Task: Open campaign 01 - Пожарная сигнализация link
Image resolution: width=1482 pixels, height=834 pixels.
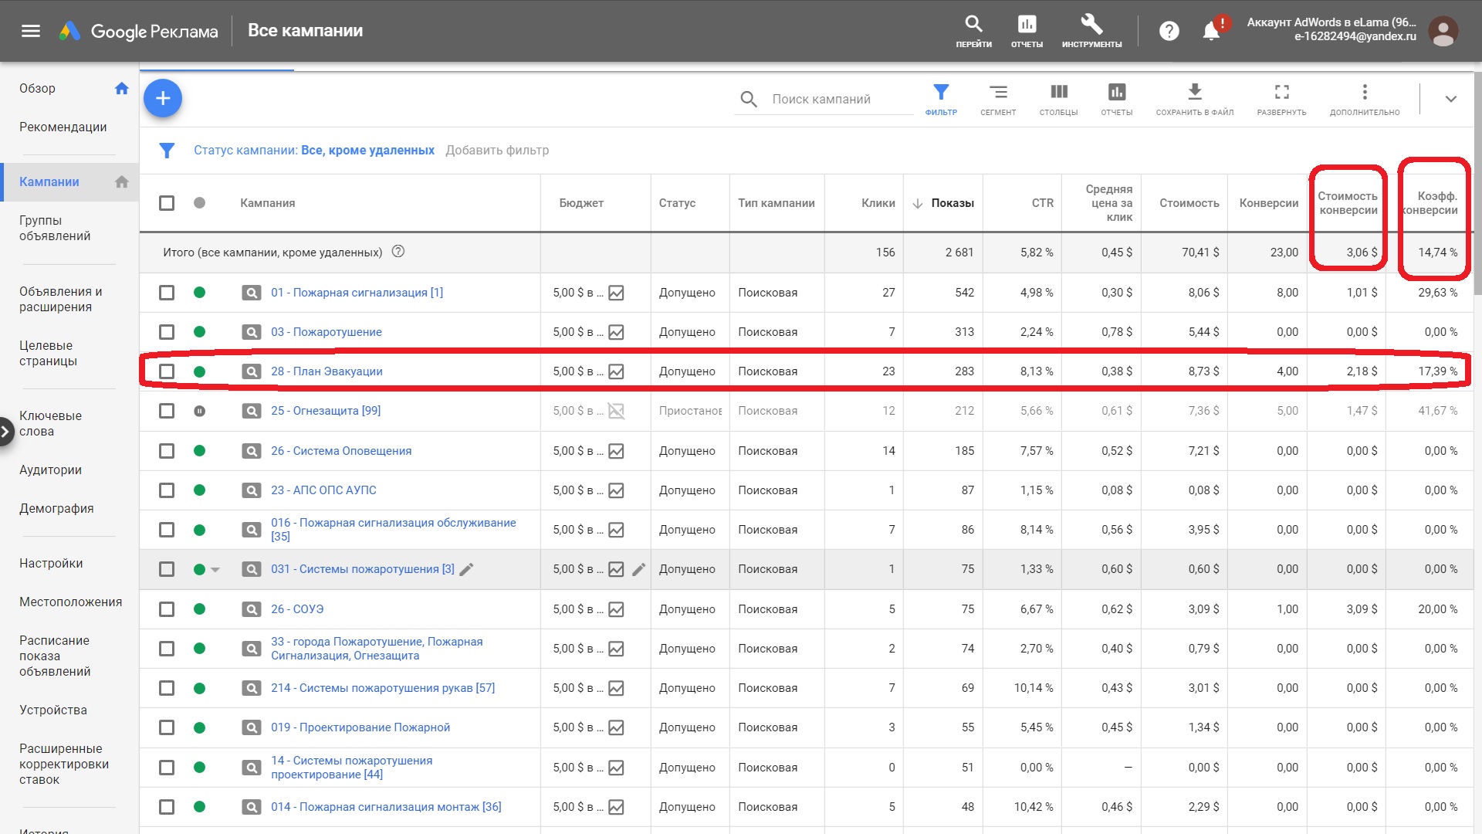Action: 357,293
